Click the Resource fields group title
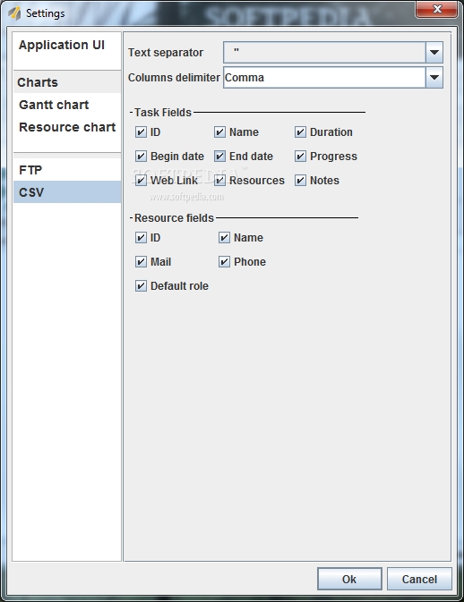 (x=174, y=218)
